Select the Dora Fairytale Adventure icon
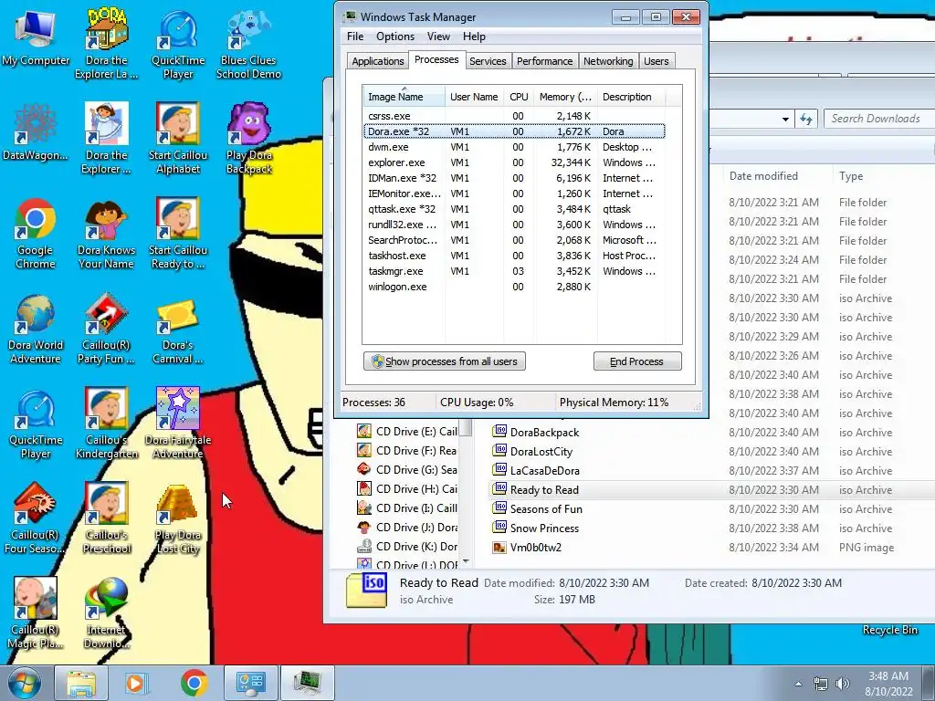Image resolution: width=935 pixels, height=701 pixels. pyautogui.click(x=178, y=424)
